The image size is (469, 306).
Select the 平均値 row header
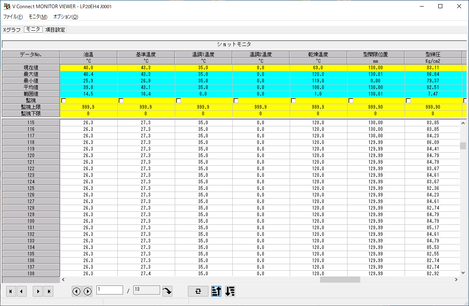pos(31,87)
